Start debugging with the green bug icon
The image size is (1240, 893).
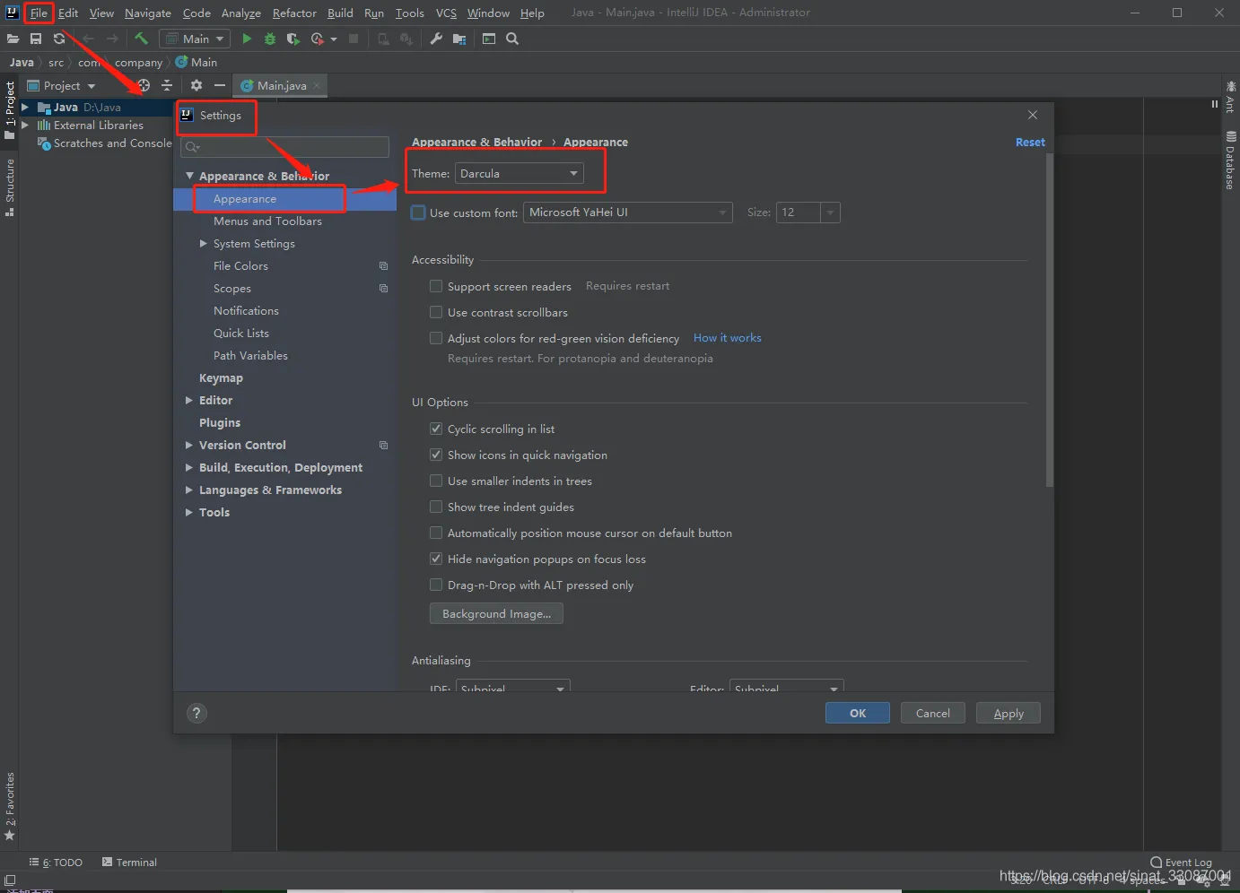pos(269,39)
